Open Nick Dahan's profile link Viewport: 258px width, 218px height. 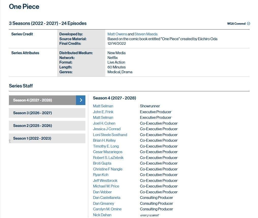[102, 215]
